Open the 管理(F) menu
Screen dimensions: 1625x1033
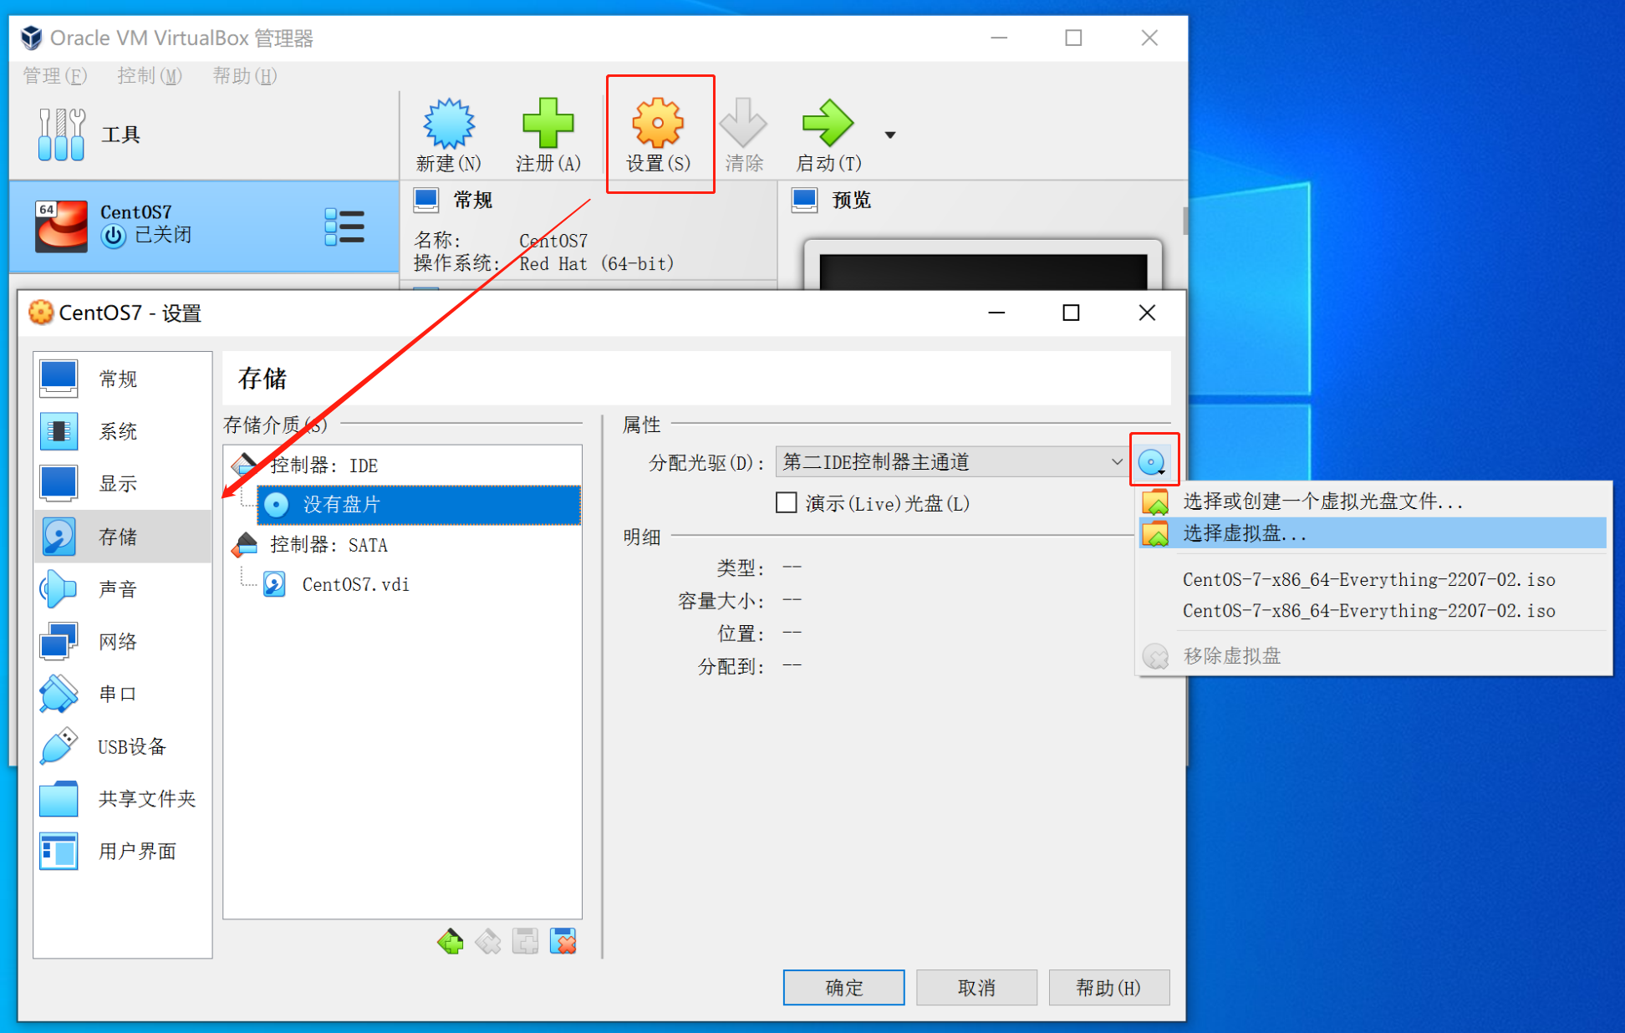(x=54, y=76)
